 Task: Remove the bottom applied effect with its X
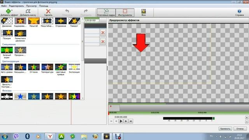click(103, 42)
